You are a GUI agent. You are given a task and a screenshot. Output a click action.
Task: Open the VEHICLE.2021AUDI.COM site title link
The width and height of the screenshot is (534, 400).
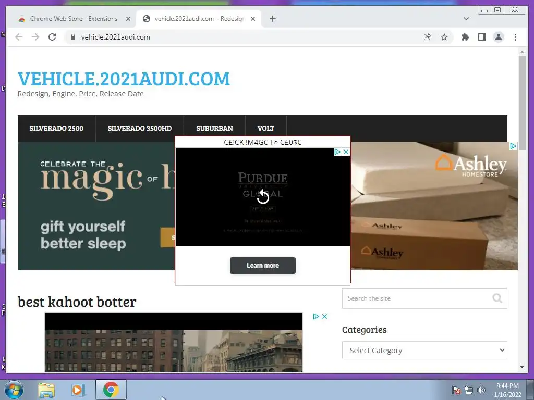coord(124,79)
